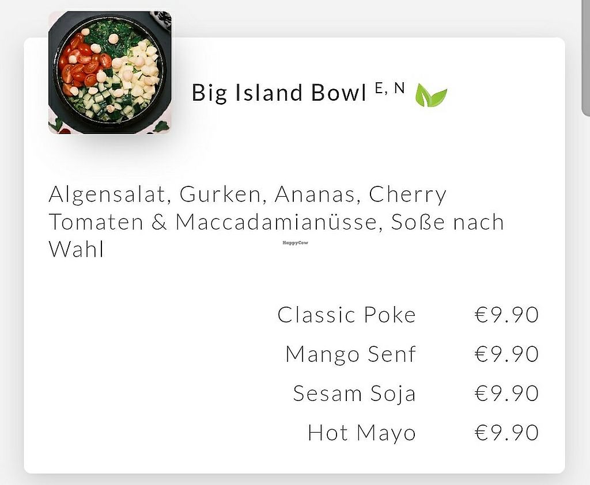Choose the Classic Poke sauce option
The height and width of the screenshot is (485, 590).
click(346, 315)
